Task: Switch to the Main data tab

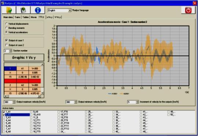Action: pyautogui.click(x=8, y=17)
